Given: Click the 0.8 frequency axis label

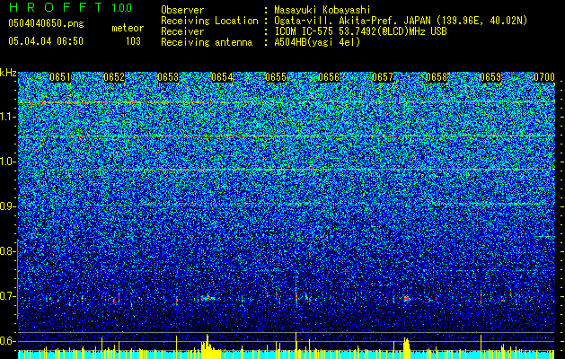Looking at the screenshot, I should 8,251.
